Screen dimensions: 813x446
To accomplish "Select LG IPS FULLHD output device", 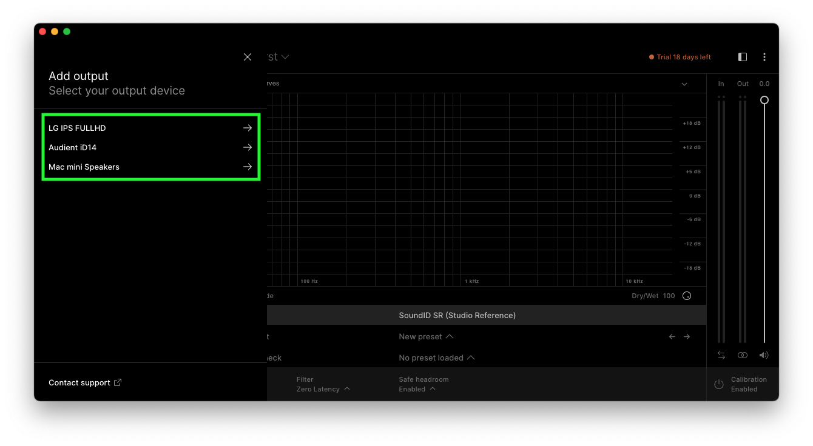I will 150,128.
